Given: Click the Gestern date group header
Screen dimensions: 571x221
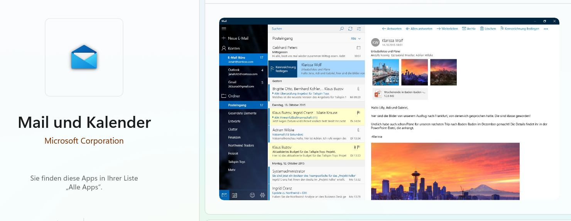Looking at the screenshot, I should click(x=316, y=81).
